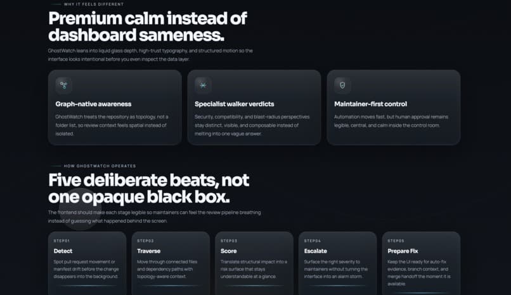511x295 pixels.
Task: Click the STEP 01 label
Action: point(61,241)
